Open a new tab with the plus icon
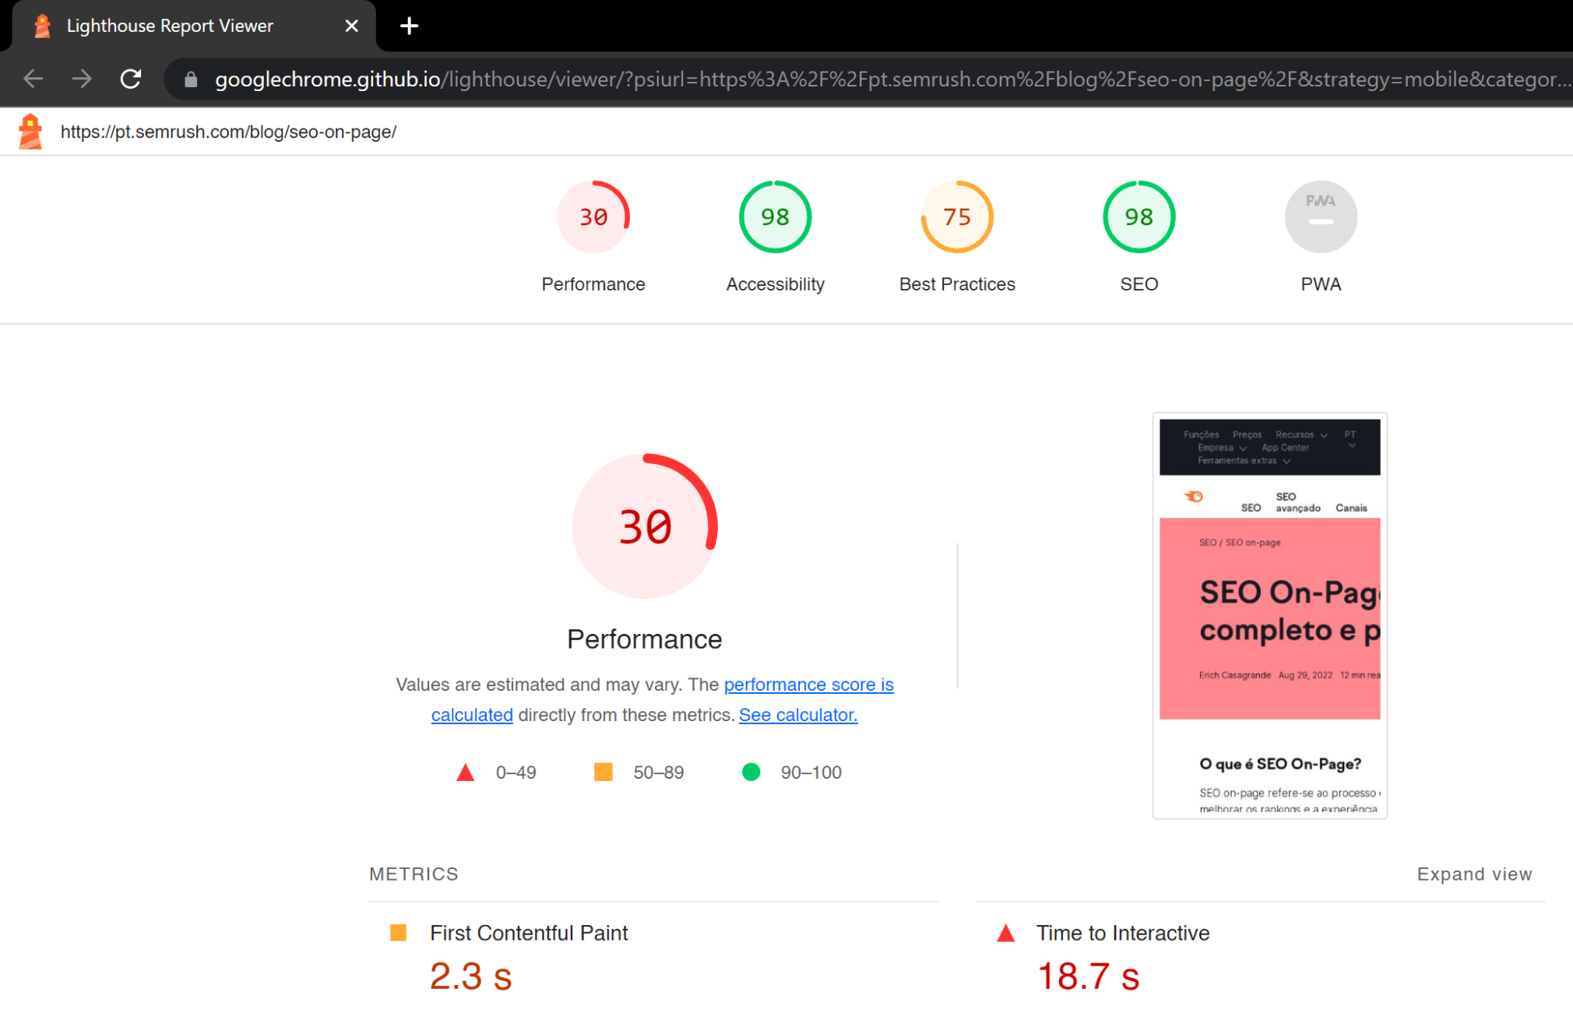Screen dimensions: 1573x1010 point(409,26)
